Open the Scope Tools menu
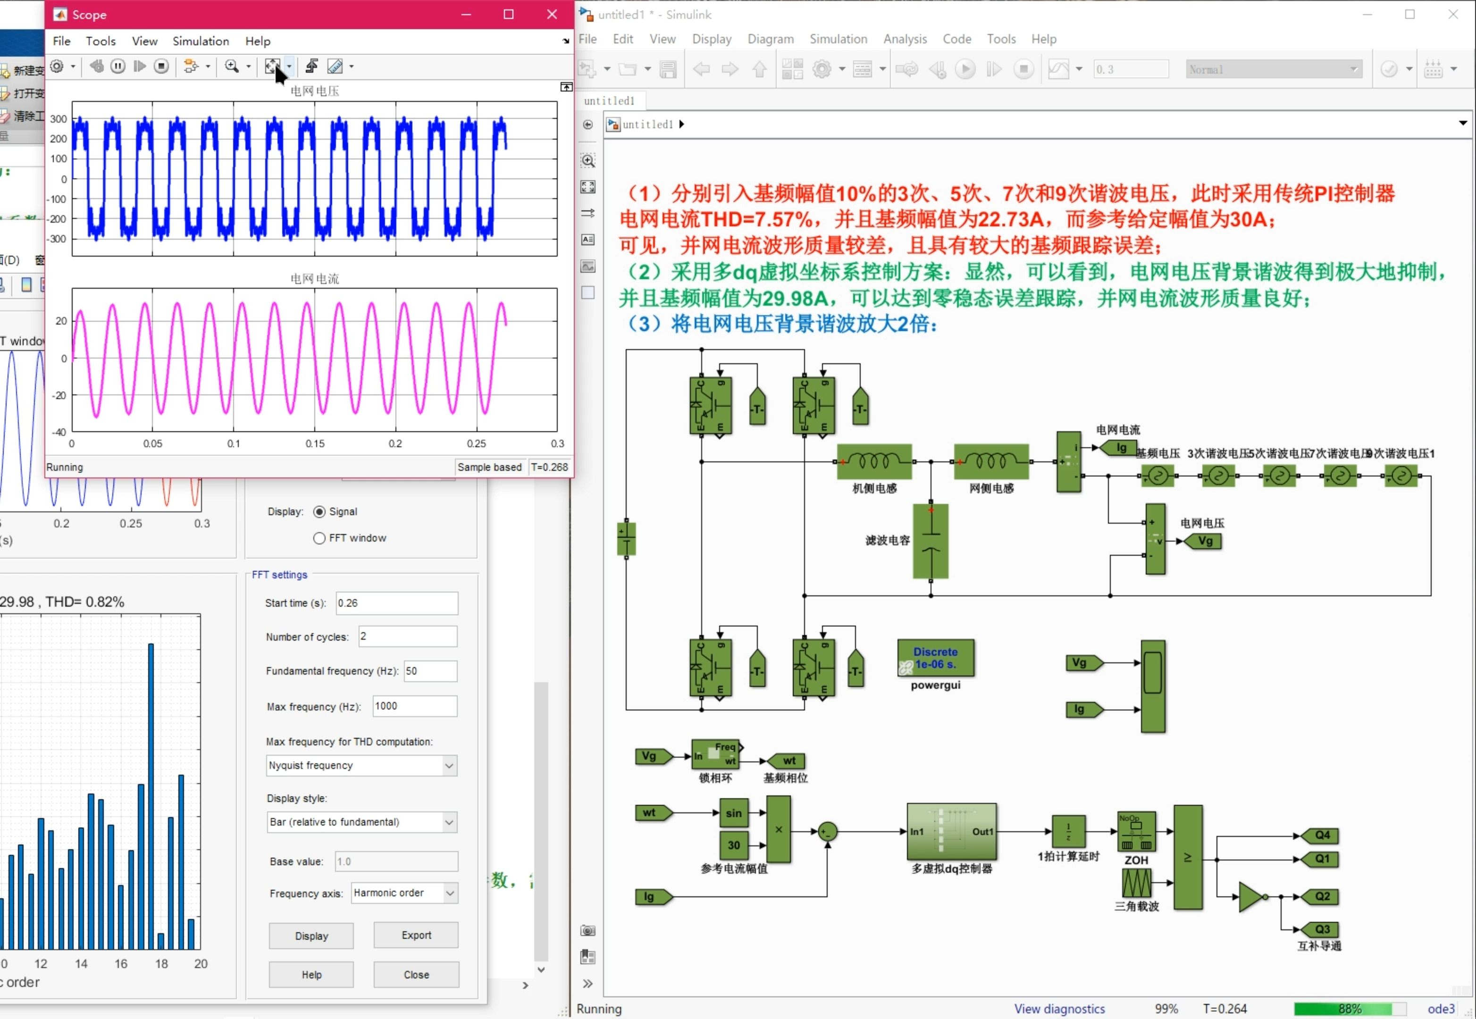 [x=101, y=41]
